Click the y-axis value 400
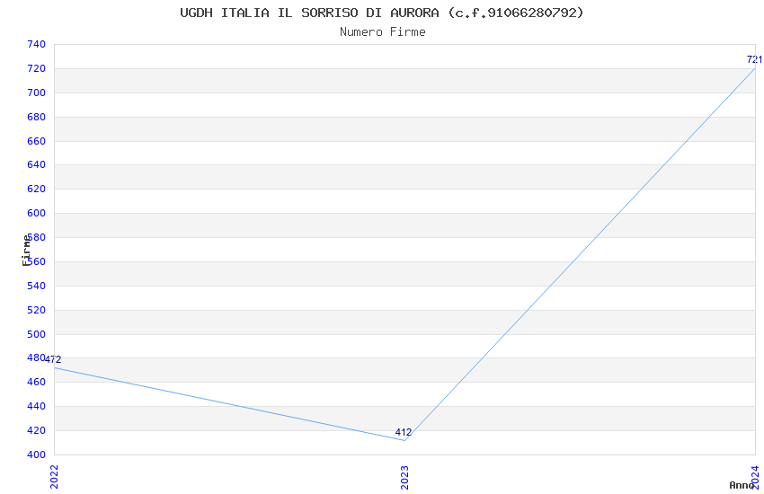764x494 pixels. click(x=37, y=454)
